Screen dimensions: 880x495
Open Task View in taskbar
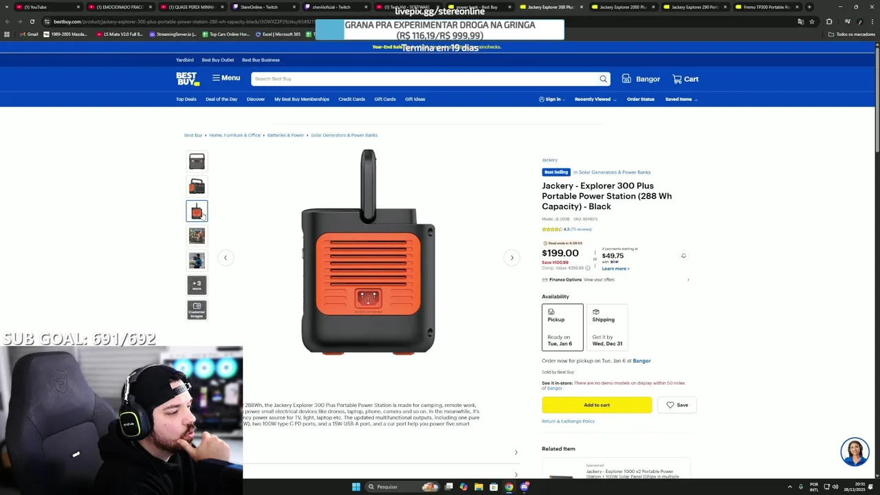click(x=448, y=487)
